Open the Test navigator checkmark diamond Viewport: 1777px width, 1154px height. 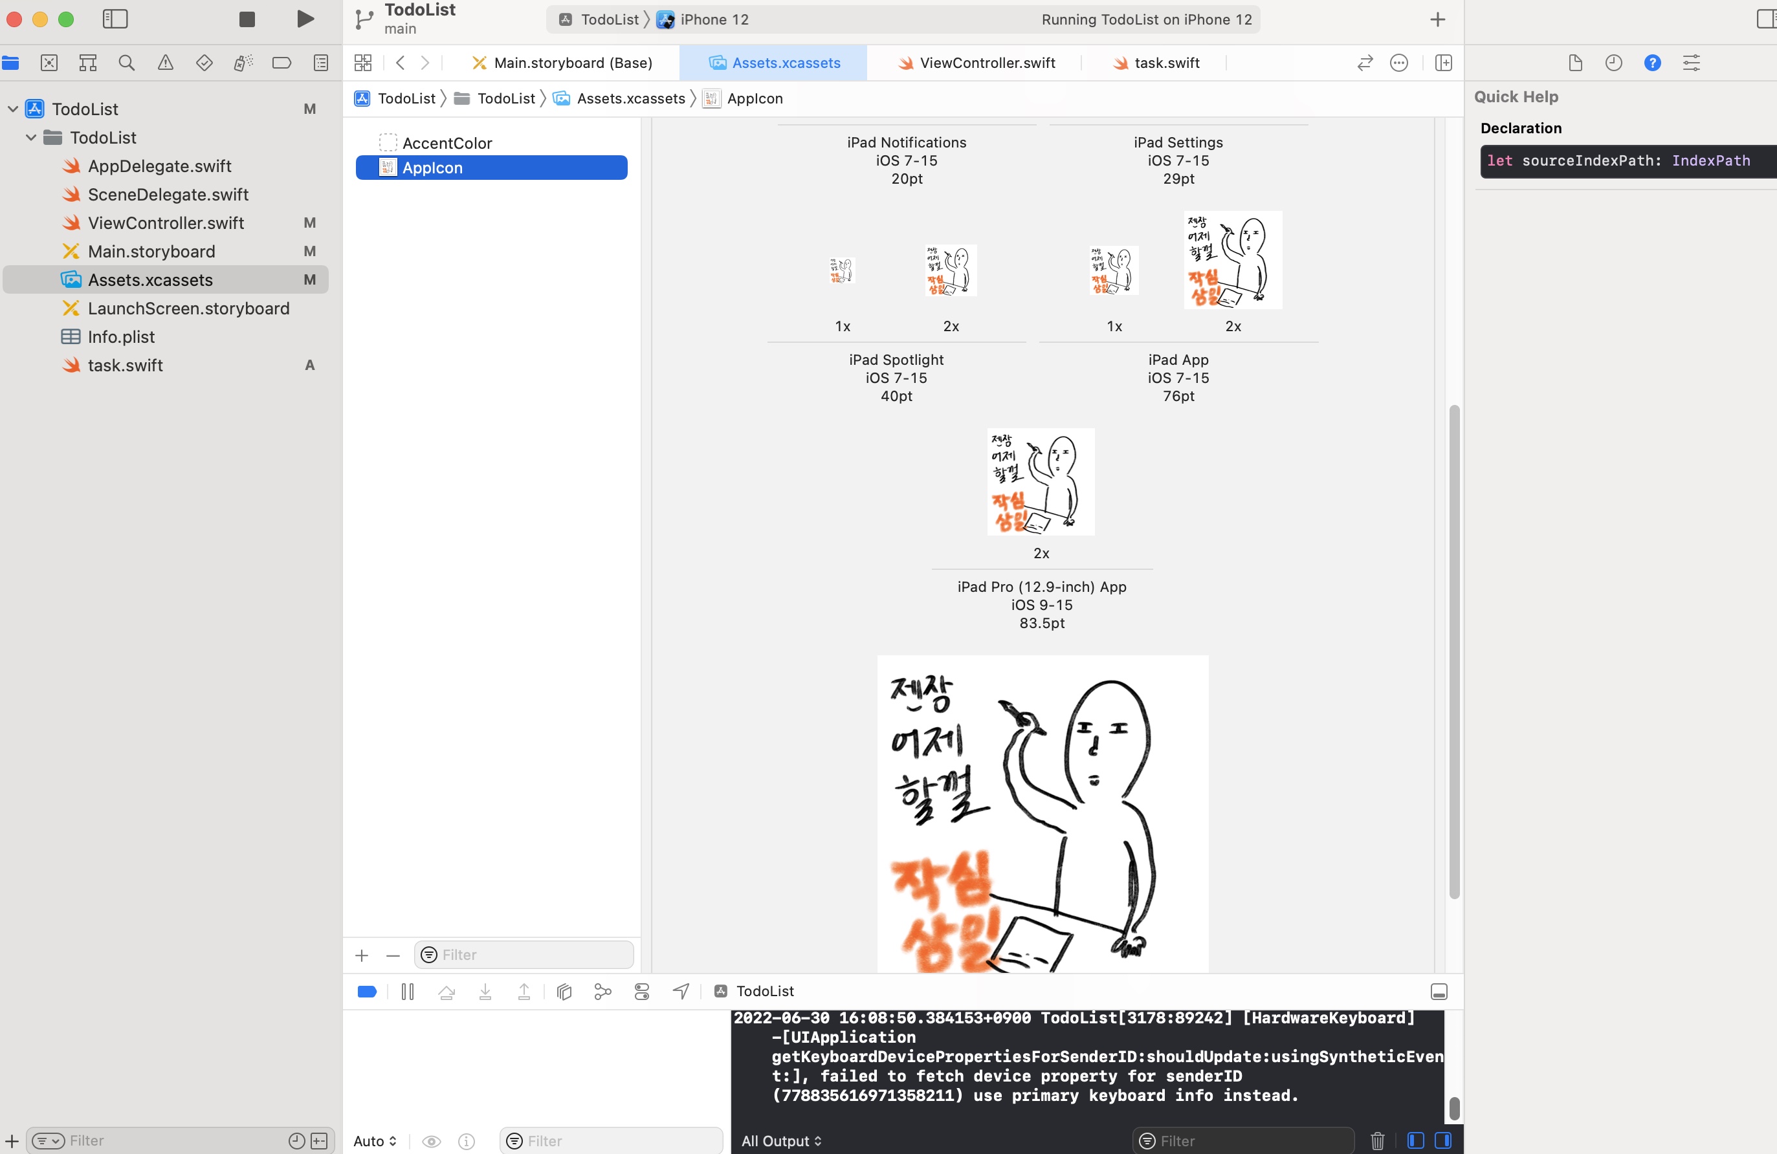click(x=204, y=63)
